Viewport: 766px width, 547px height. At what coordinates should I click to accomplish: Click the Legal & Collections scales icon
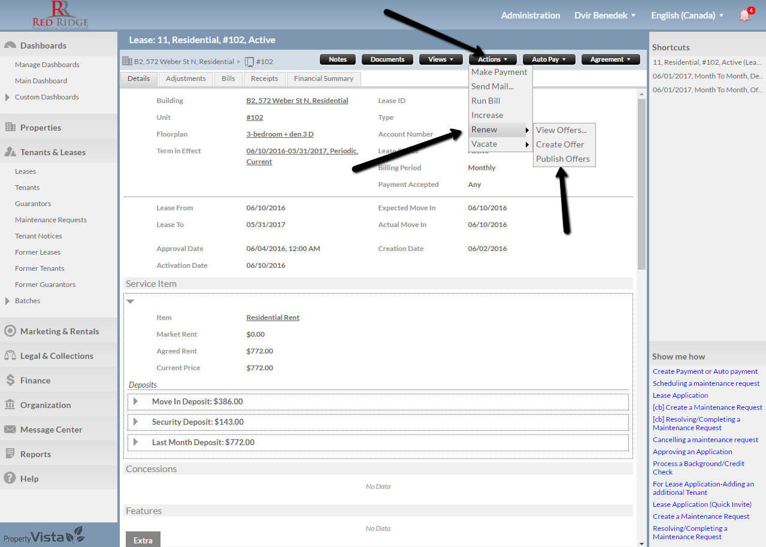click(10, 356)
